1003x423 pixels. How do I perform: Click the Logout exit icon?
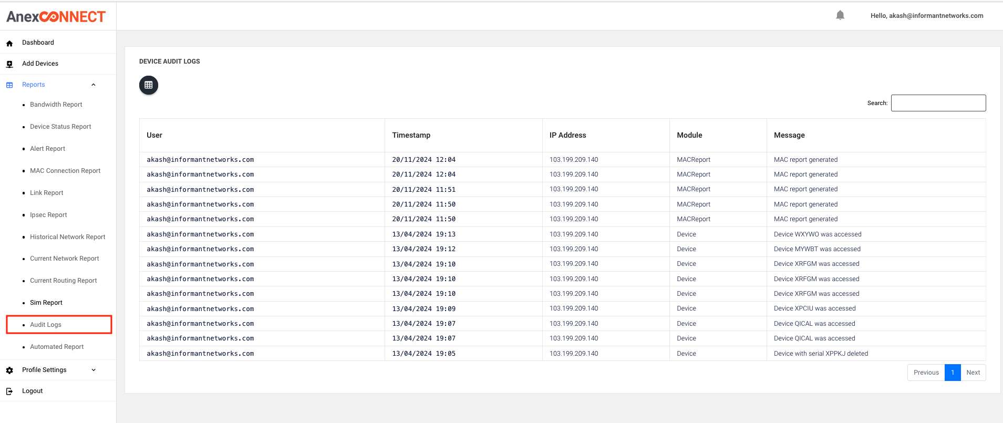[x=9, y=391]
